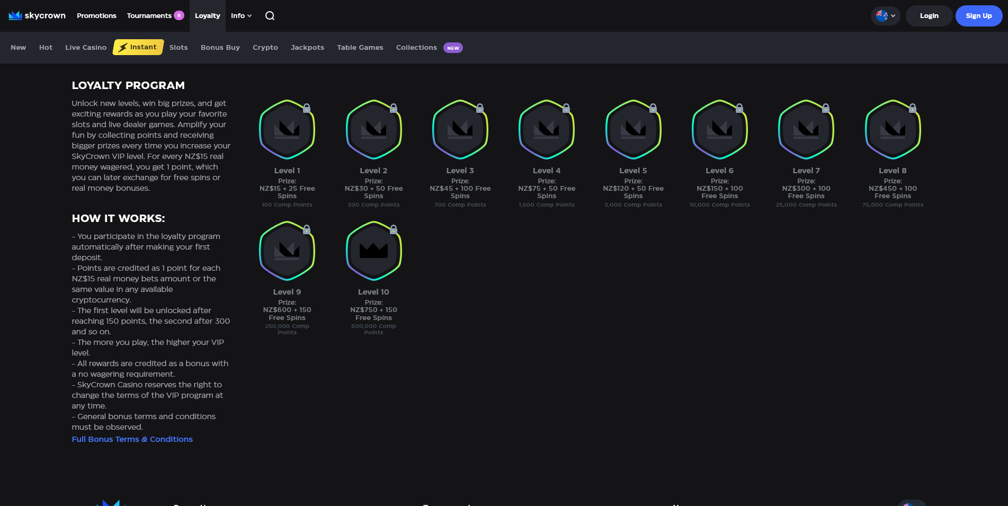Open the Table Games category
This screenshot has height=506, width=1008.
click(x=360, y=48)
